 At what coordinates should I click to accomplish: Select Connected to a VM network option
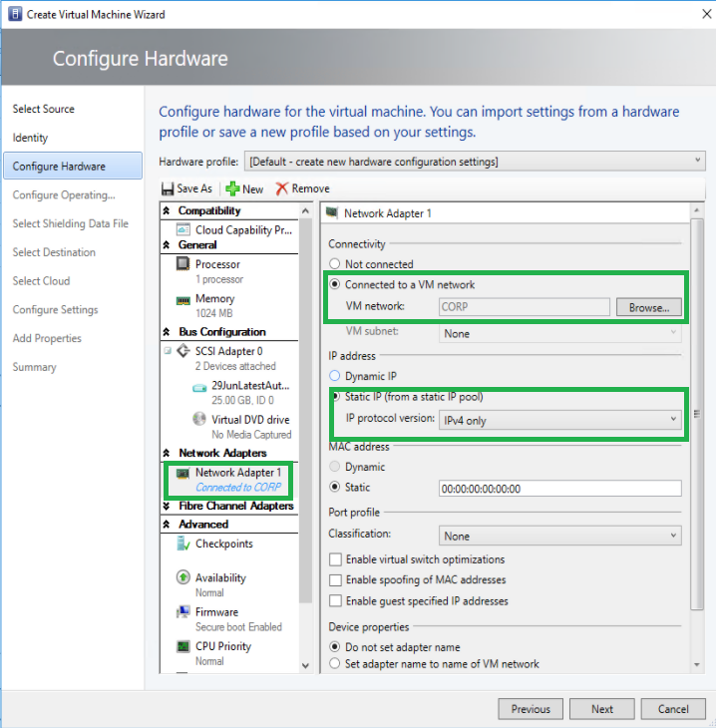(334, 284)
